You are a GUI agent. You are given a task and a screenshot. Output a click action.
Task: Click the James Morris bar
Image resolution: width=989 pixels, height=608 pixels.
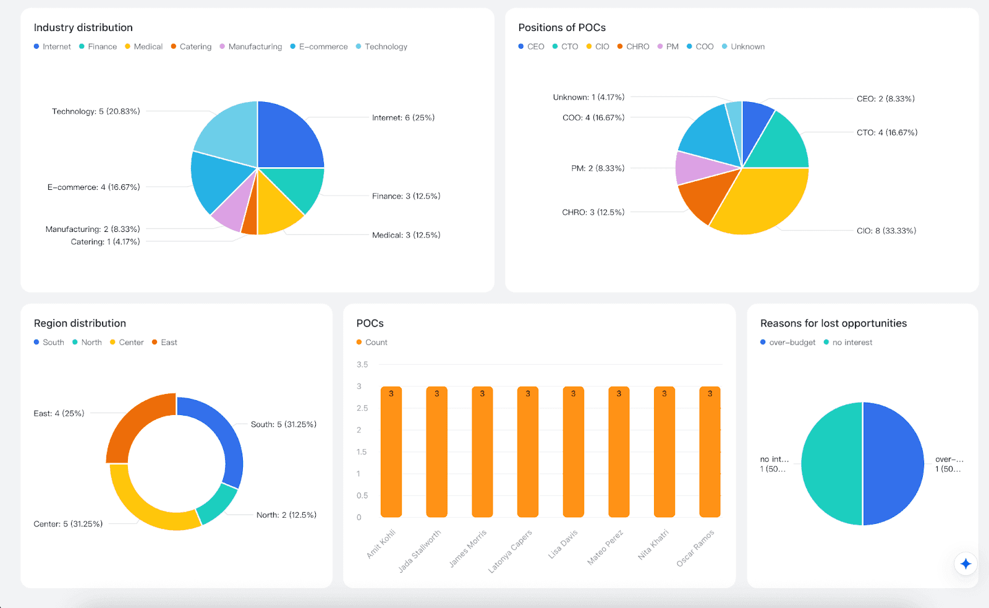click(482, 452)
